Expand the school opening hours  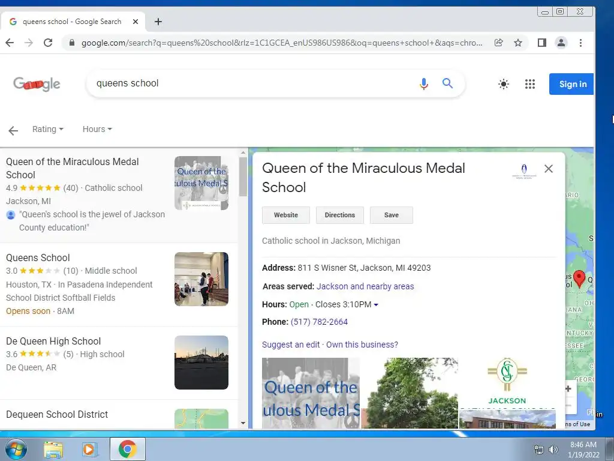coord(376,304)
